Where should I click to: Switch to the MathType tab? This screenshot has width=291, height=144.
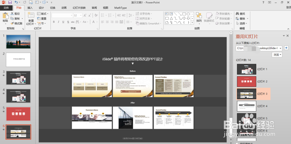[x=120, y=8]
